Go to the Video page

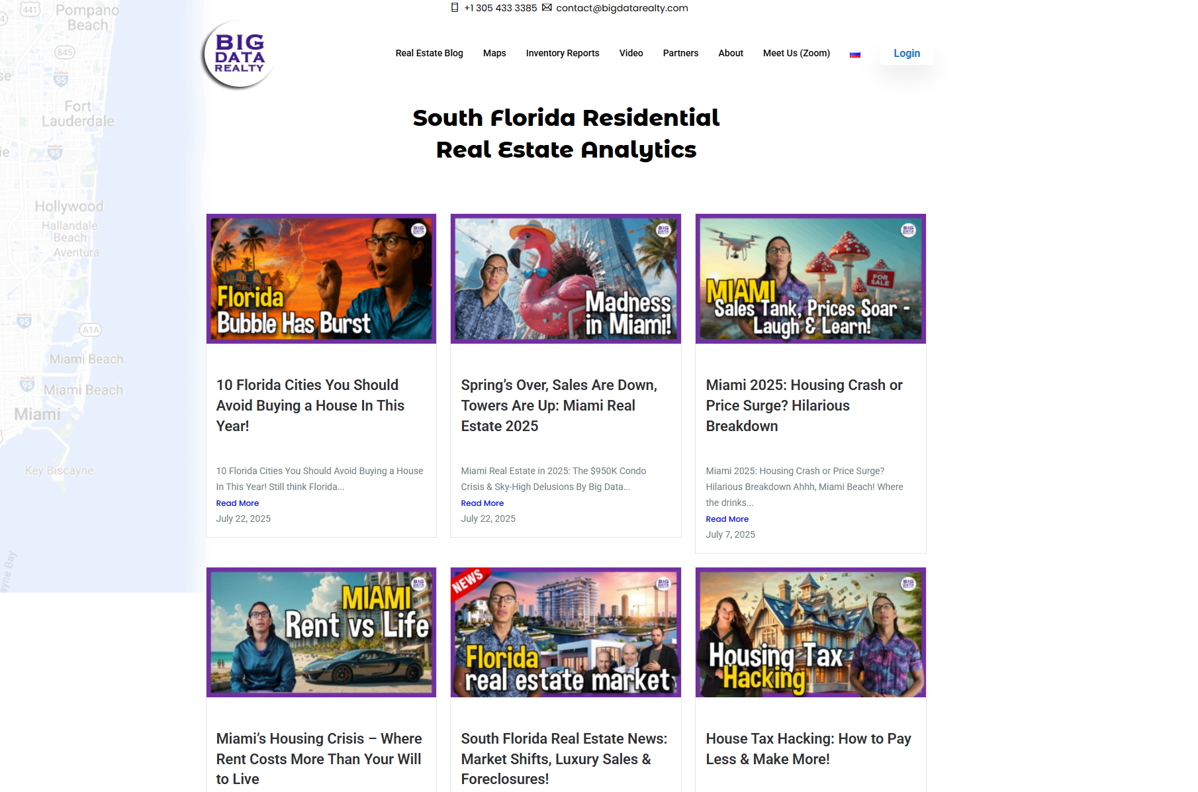tap(631, 53)
